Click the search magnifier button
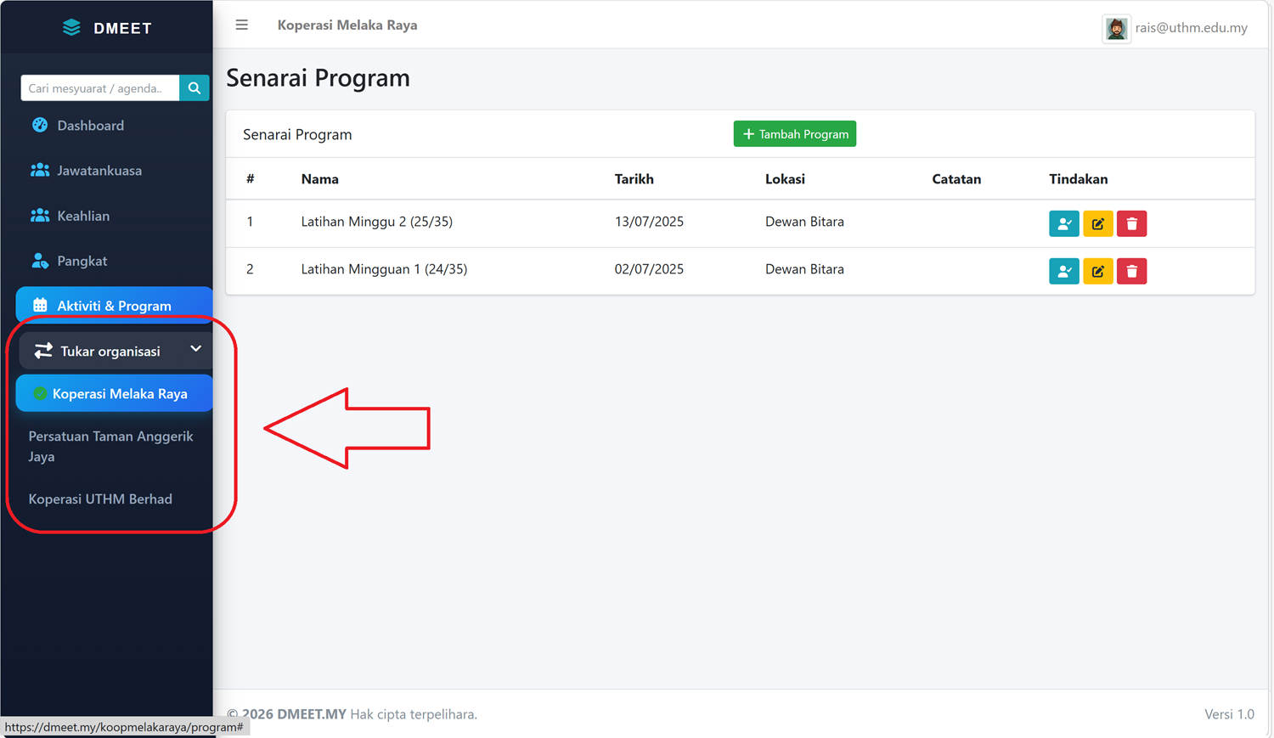 click(194, 87)
